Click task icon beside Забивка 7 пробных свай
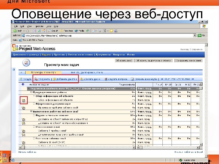 [x=23, y=131]
